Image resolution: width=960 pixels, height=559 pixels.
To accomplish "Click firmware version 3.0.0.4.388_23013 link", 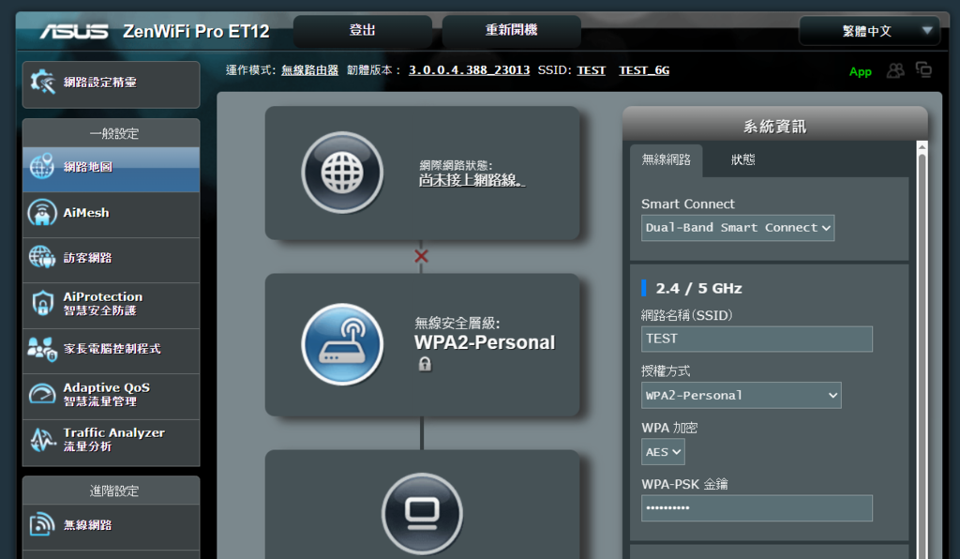I will coord(469,70).
